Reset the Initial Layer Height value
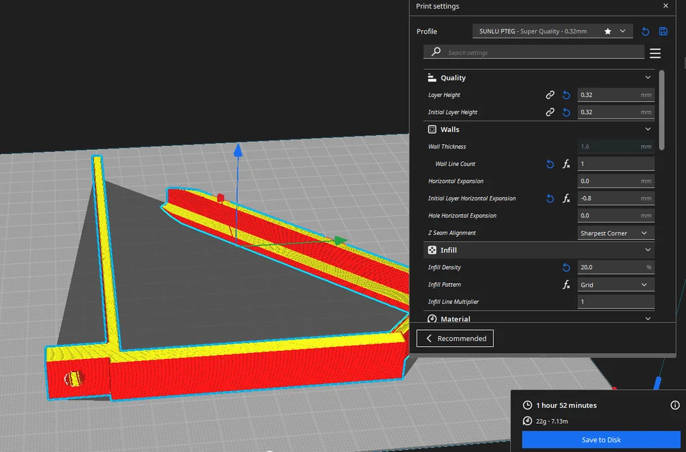 pyautogui.click(x=566, y=112)
